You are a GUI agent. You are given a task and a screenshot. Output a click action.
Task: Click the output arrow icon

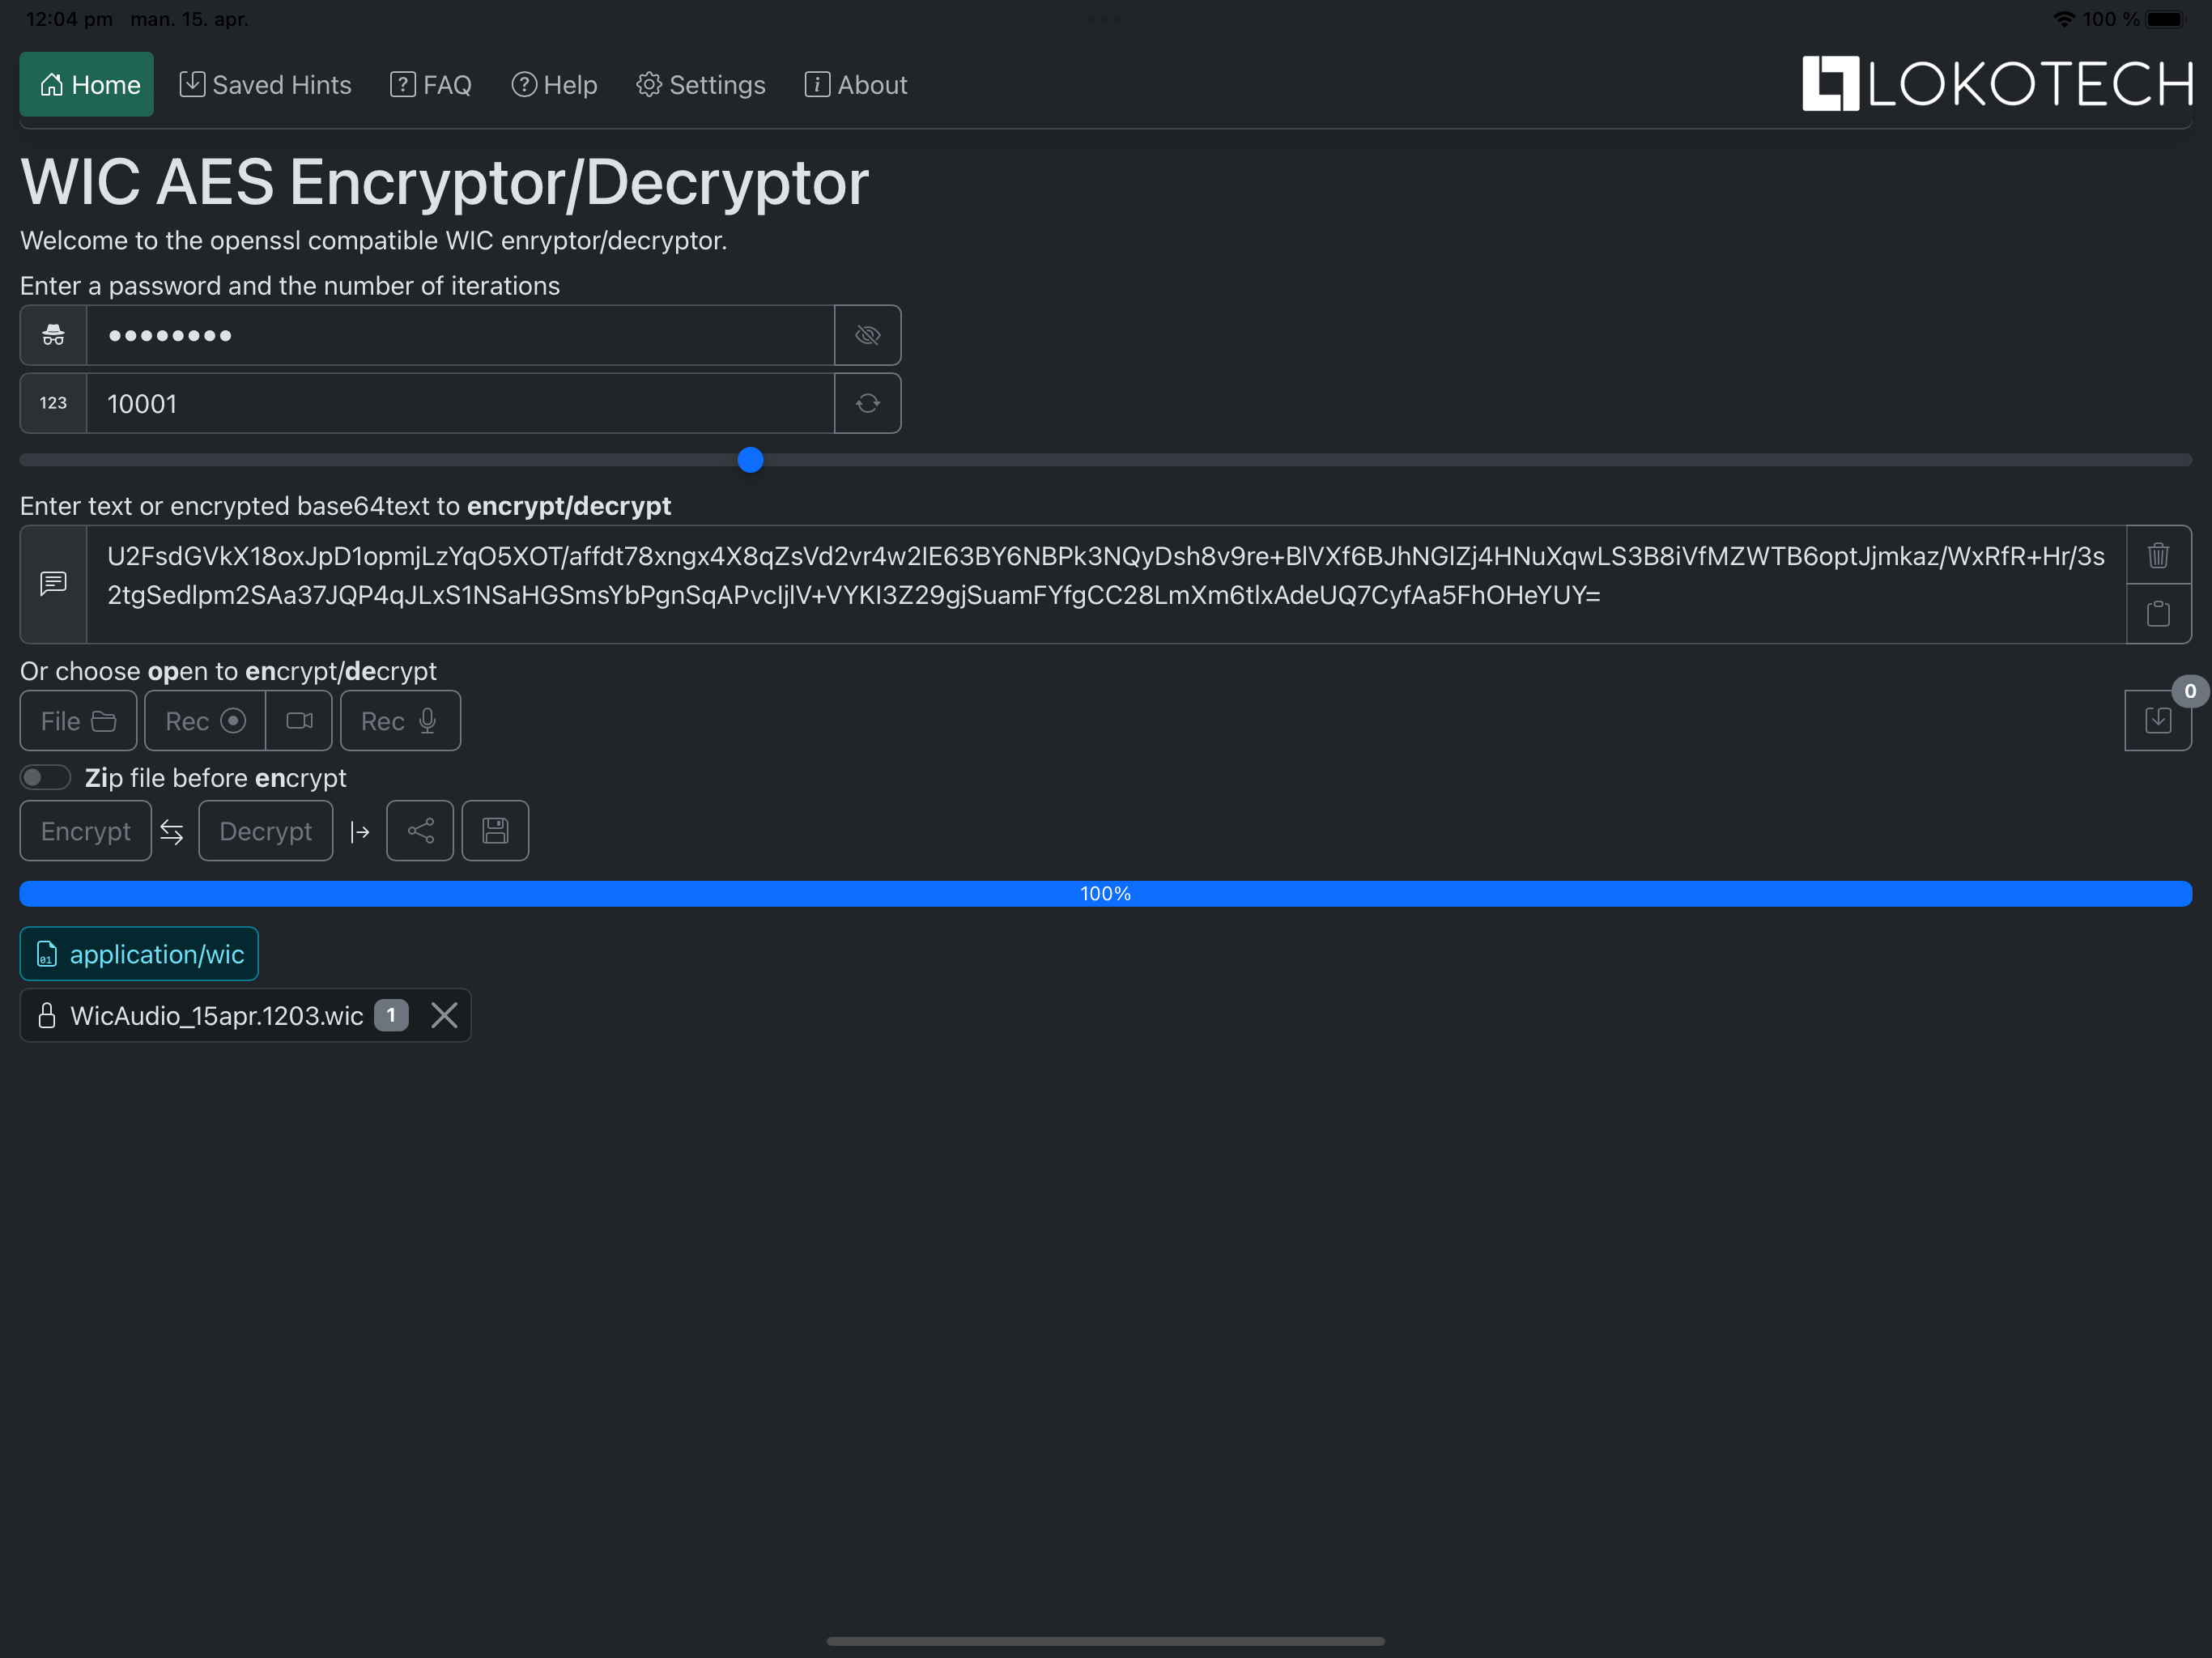360,831
